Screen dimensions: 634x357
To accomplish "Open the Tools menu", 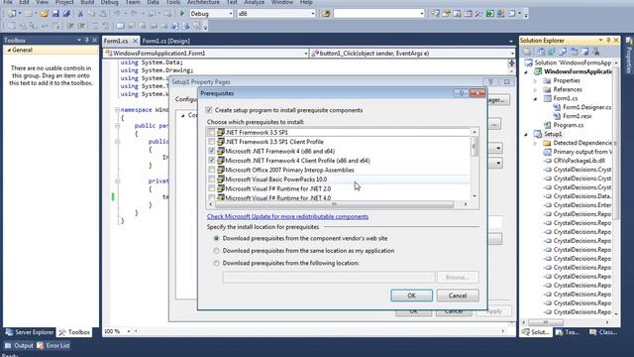I will pyautogui.click(x=173, y=2).
